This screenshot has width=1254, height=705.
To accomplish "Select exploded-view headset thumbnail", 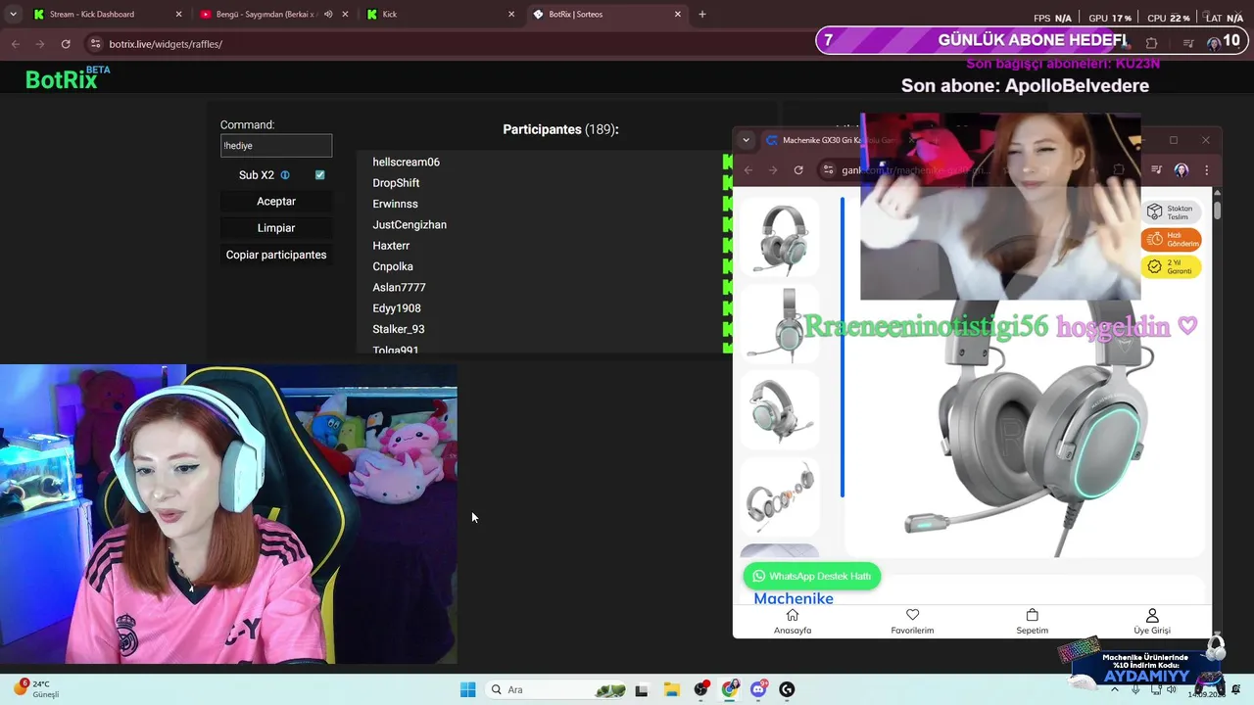I will [780, 495].
